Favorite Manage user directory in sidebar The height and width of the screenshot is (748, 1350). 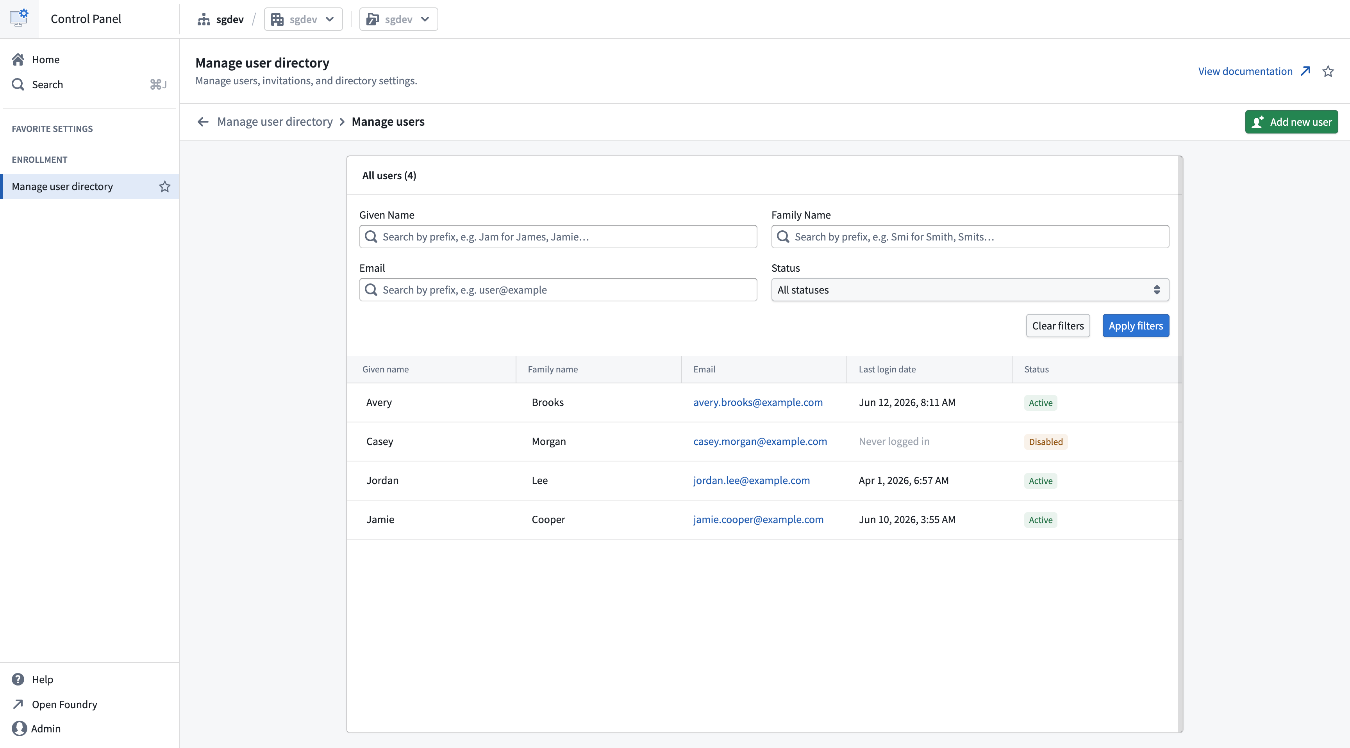(x=164, y=187)
